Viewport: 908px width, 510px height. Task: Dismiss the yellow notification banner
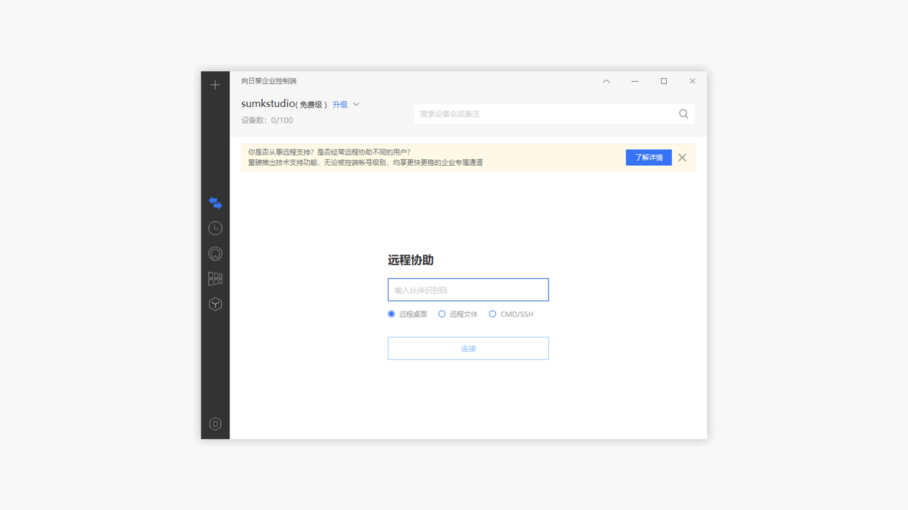[x=682, y=158]
